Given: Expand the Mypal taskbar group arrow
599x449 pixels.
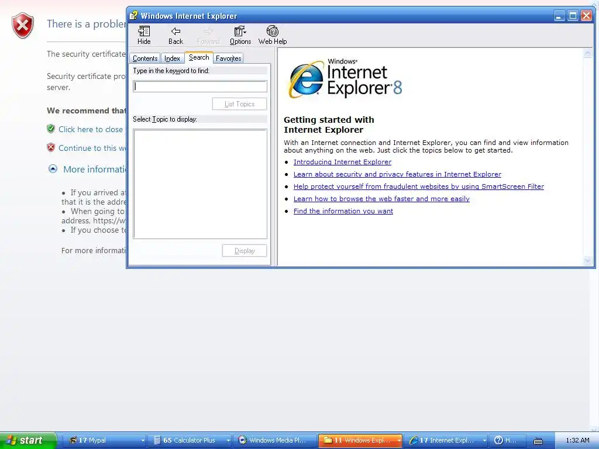Looking at the screenshot, I should tap(143, 441).
